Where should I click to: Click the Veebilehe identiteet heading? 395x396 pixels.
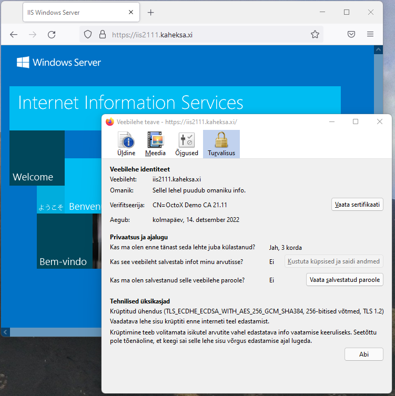tap(140, 169)
